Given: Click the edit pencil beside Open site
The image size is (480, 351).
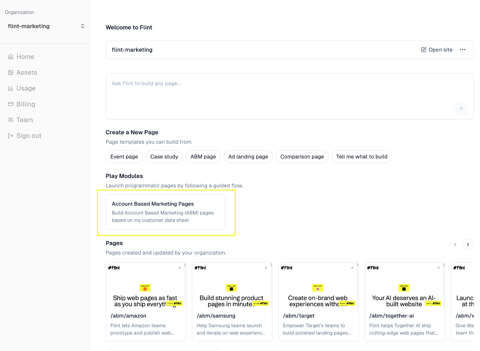Looking at the screenshot, I should (x=423, y=49).
